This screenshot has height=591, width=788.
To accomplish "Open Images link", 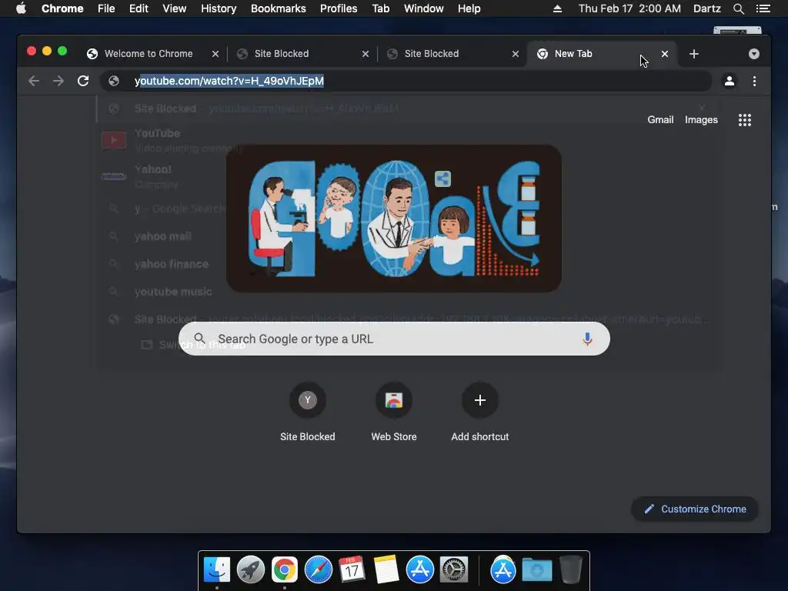I will 701,119.
